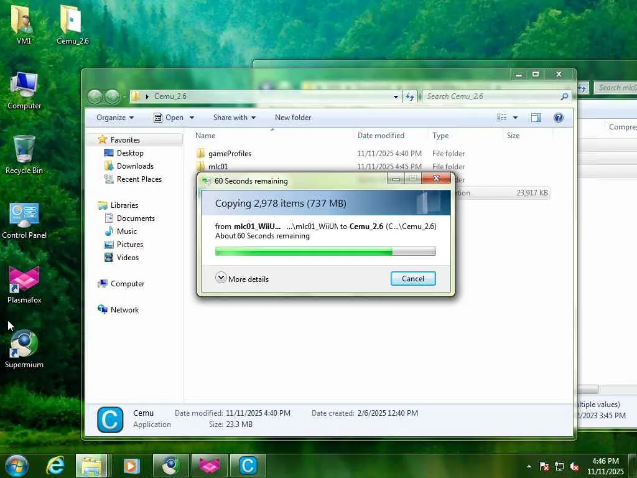Open Recent Places in Favorites
Image resolution: width=637 pixels, height=478 pixels.
(x=139, y=179)
